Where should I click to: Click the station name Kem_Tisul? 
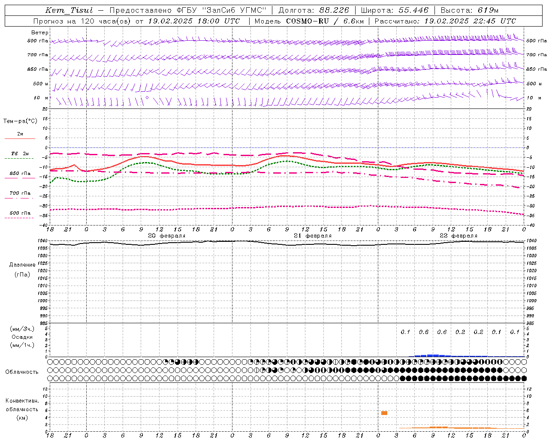(x=69, y=10)
